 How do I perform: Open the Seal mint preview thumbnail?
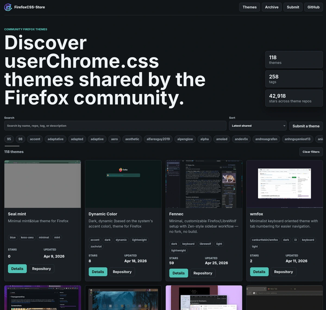pyautogui.click(x=43, y=184)
